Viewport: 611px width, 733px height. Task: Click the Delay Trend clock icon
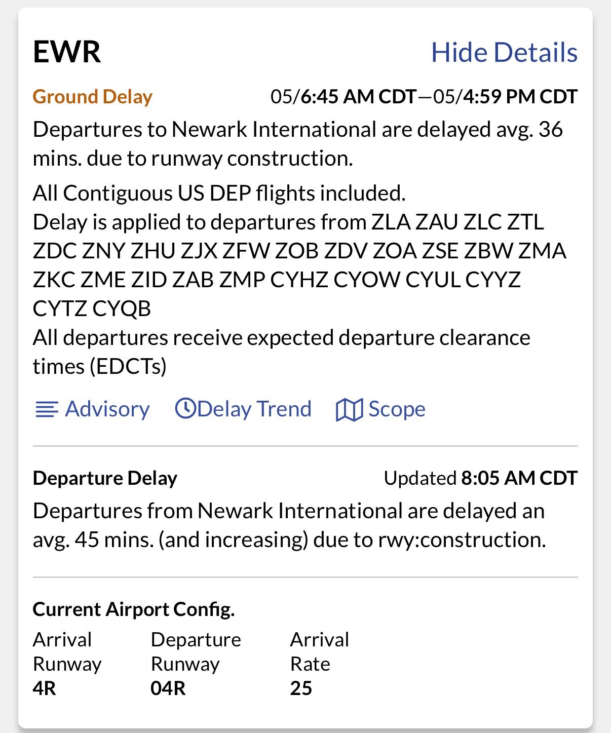point(185,408)
